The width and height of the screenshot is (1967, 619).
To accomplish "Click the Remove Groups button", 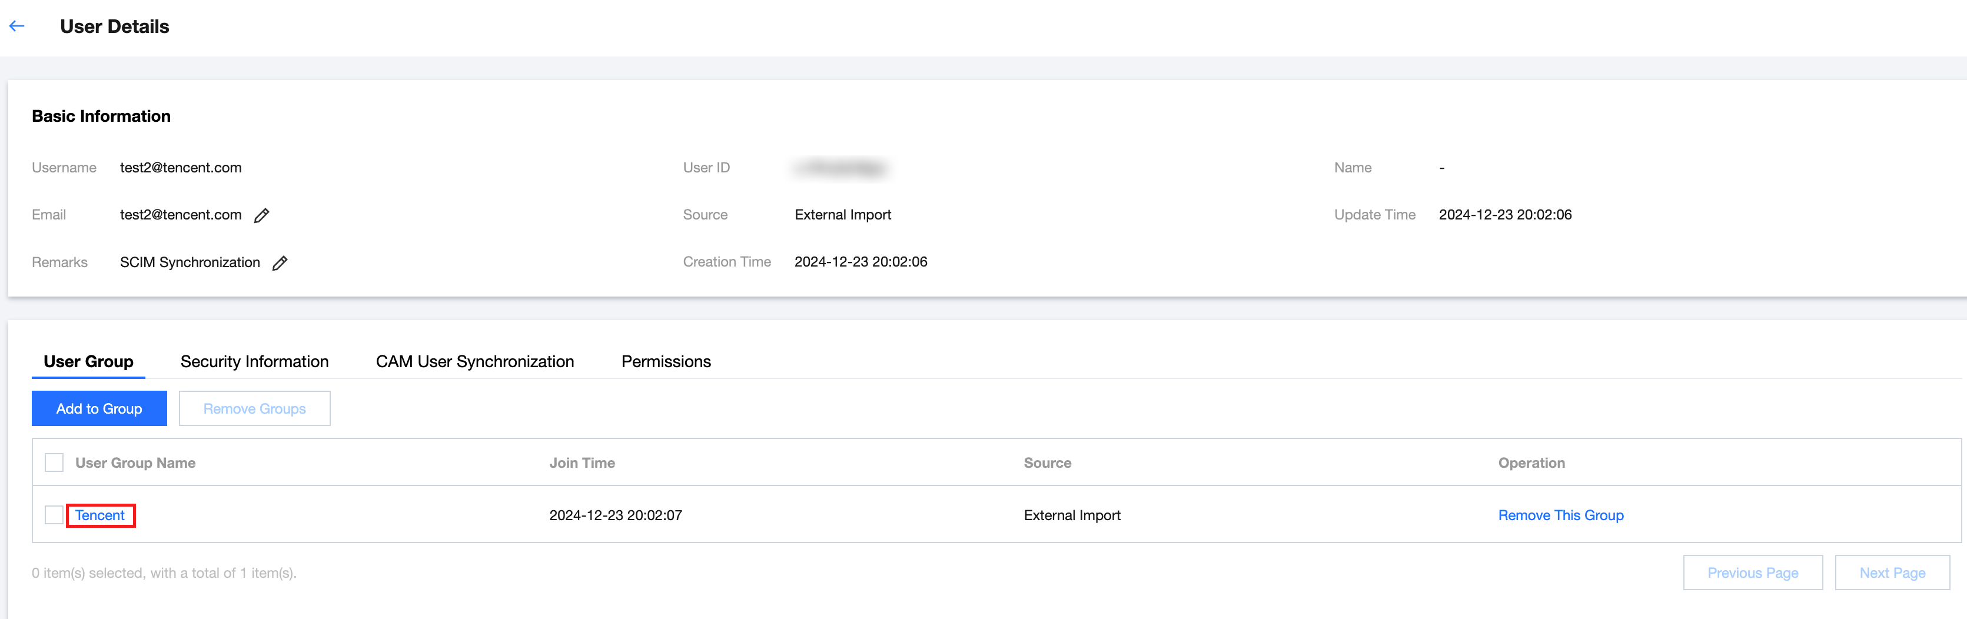I will point(254,409).
